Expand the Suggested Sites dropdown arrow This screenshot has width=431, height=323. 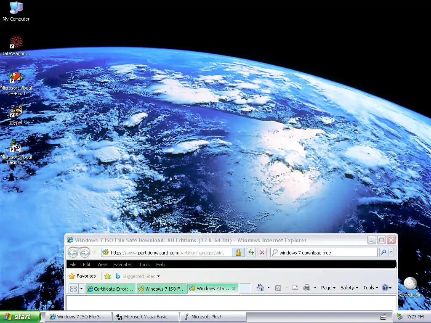[x=158, y=276]
